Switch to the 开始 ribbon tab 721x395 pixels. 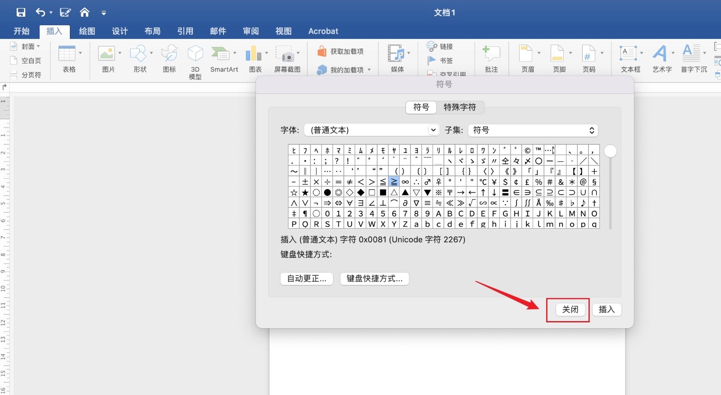[22, 31]
